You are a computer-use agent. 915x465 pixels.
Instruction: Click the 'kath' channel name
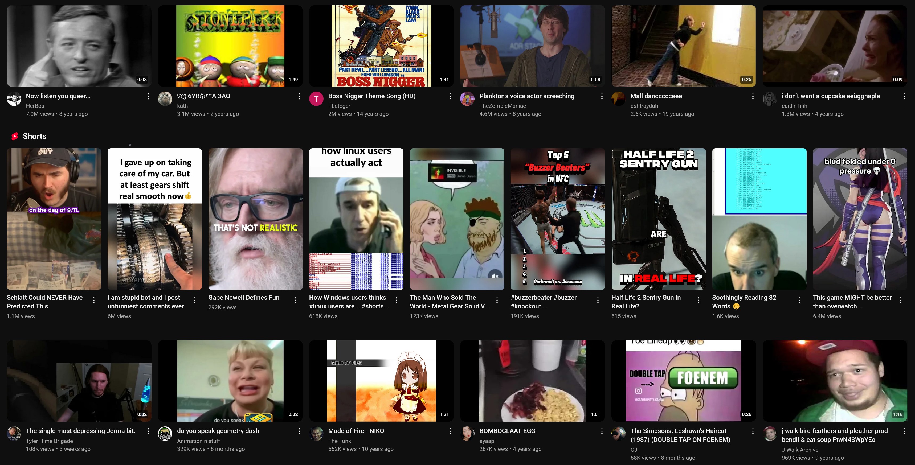point(182,106)
